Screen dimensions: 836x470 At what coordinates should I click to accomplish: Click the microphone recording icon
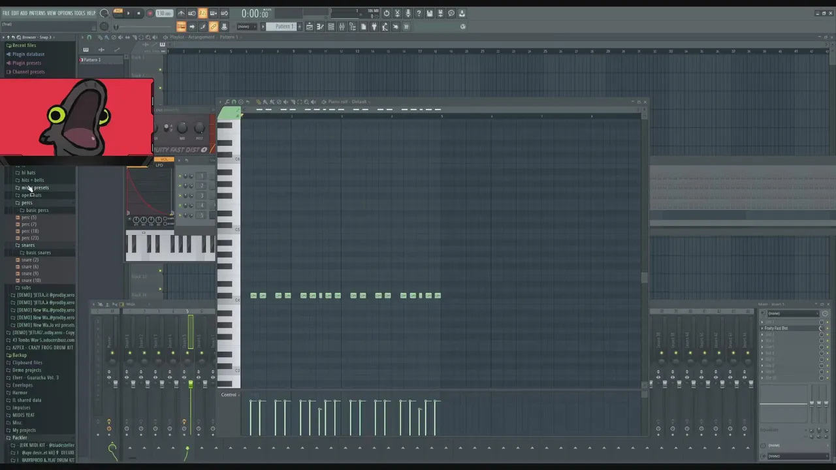(x=408, y=13)
